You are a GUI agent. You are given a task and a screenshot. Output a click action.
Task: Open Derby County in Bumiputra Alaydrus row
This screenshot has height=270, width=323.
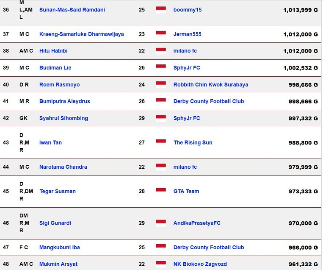tap(209, 101)
